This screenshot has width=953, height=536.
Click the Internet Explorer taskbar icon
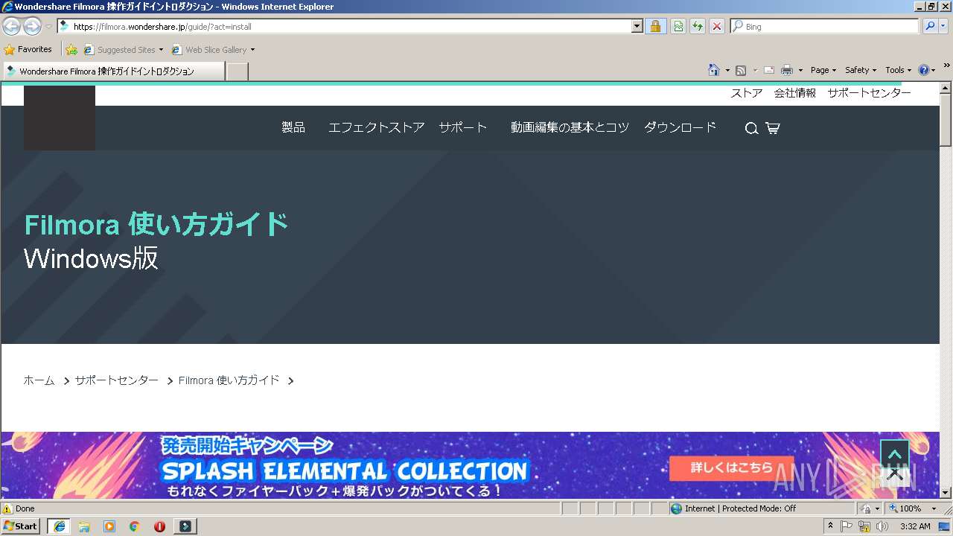59,526
